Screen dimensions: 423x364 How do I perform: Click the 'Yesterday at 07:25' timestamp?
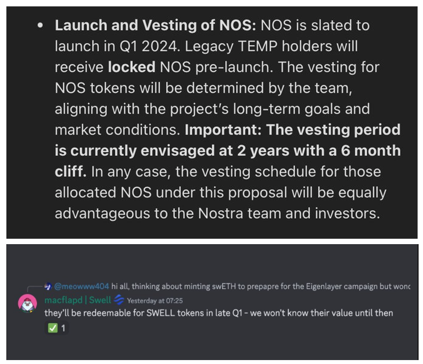click(x=155, y=300)
